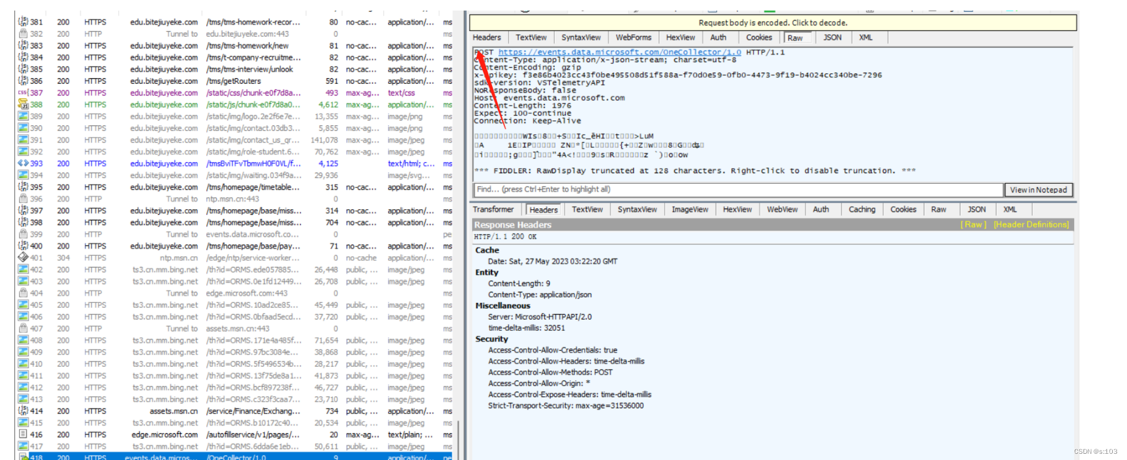Open the request JSON tab
The height and width of the screenshot is (460, 1127).
(x=833, y=38)
